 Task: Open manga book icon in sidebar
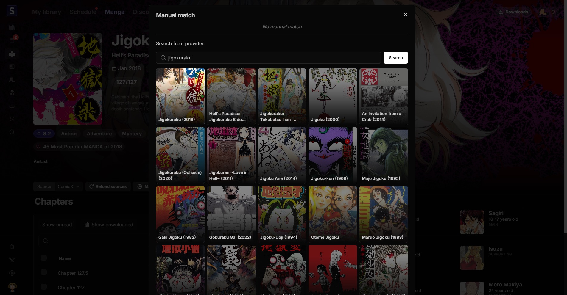(12, 54)
